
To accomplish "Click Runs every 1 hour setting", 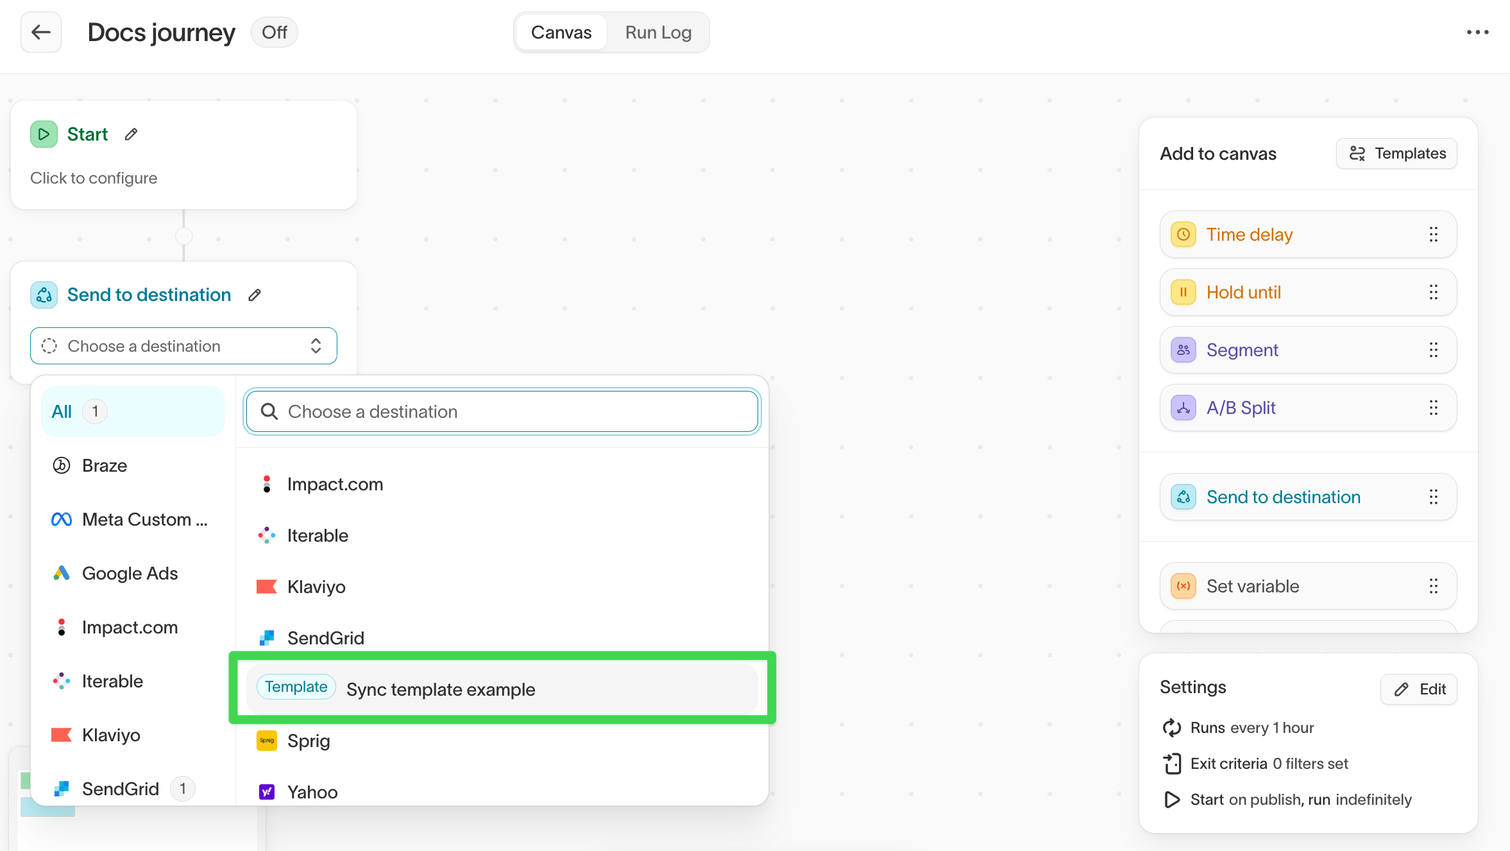I will click(x=1238, y=728).
